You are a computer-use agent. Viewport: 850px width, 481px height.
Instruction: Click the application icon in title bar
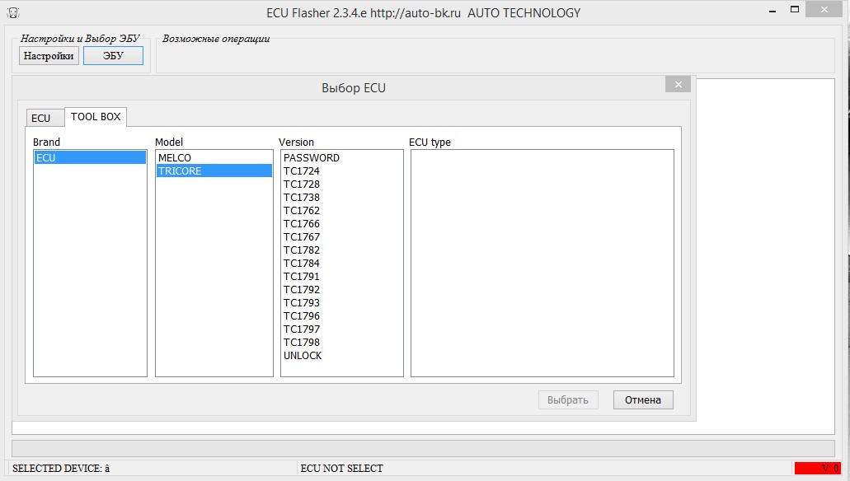13,12
